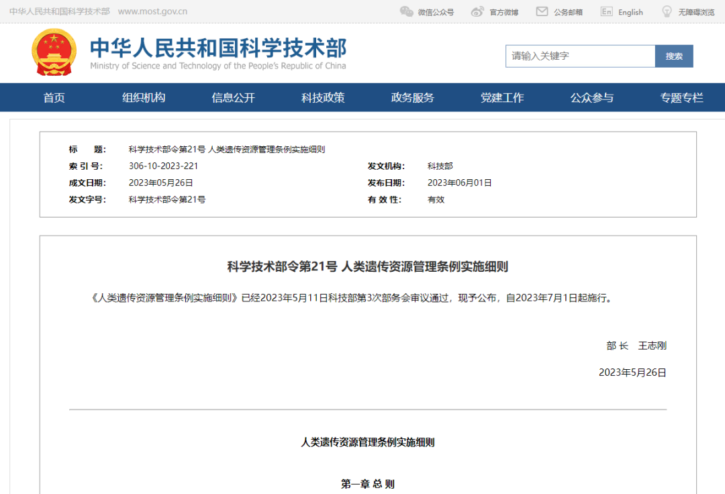725x494 pixels.
Task: Click the Weibo 官方微博 icon
Action: (478, 11)
